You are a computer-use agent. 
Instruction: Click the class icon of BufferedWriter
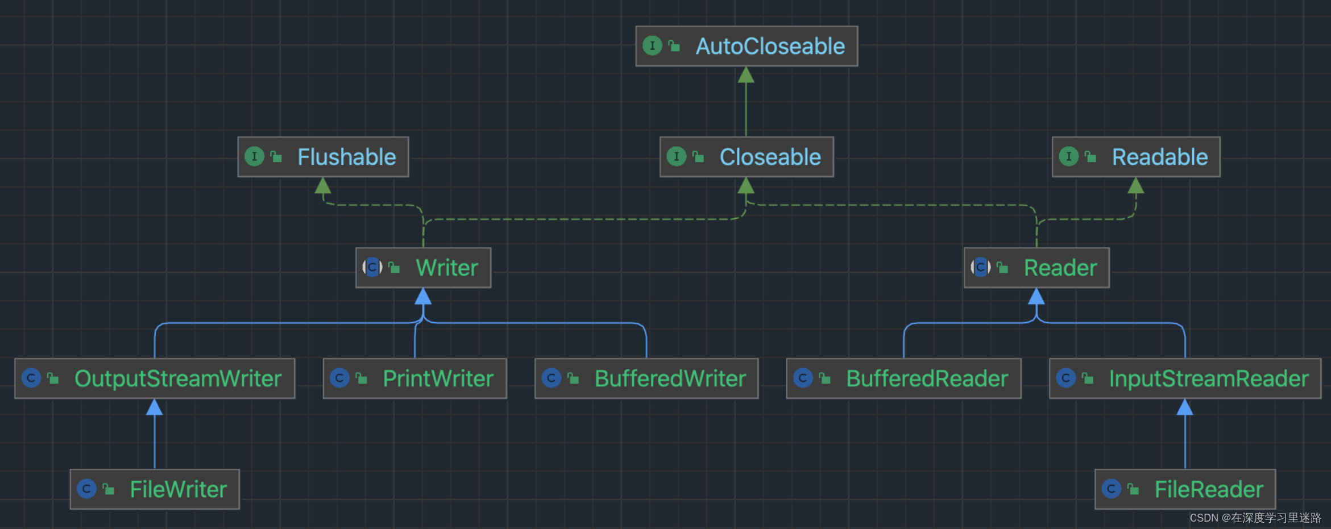552,378
